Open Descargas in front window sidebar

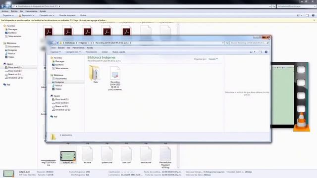(x=59, y=61)
